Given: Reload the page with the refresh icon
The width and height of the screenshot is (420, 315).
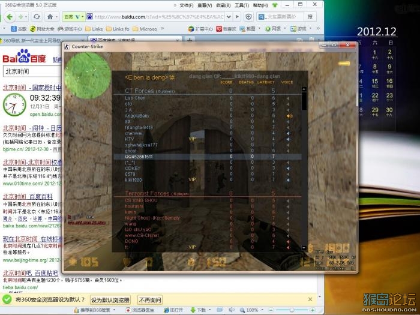Looking at the screenshot, I should 37,17.
